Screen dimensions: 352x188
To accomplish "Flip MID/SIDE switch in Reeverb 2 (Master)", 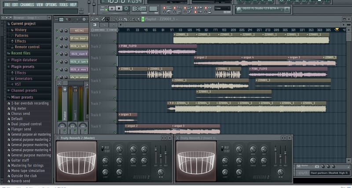I will 103,149.
